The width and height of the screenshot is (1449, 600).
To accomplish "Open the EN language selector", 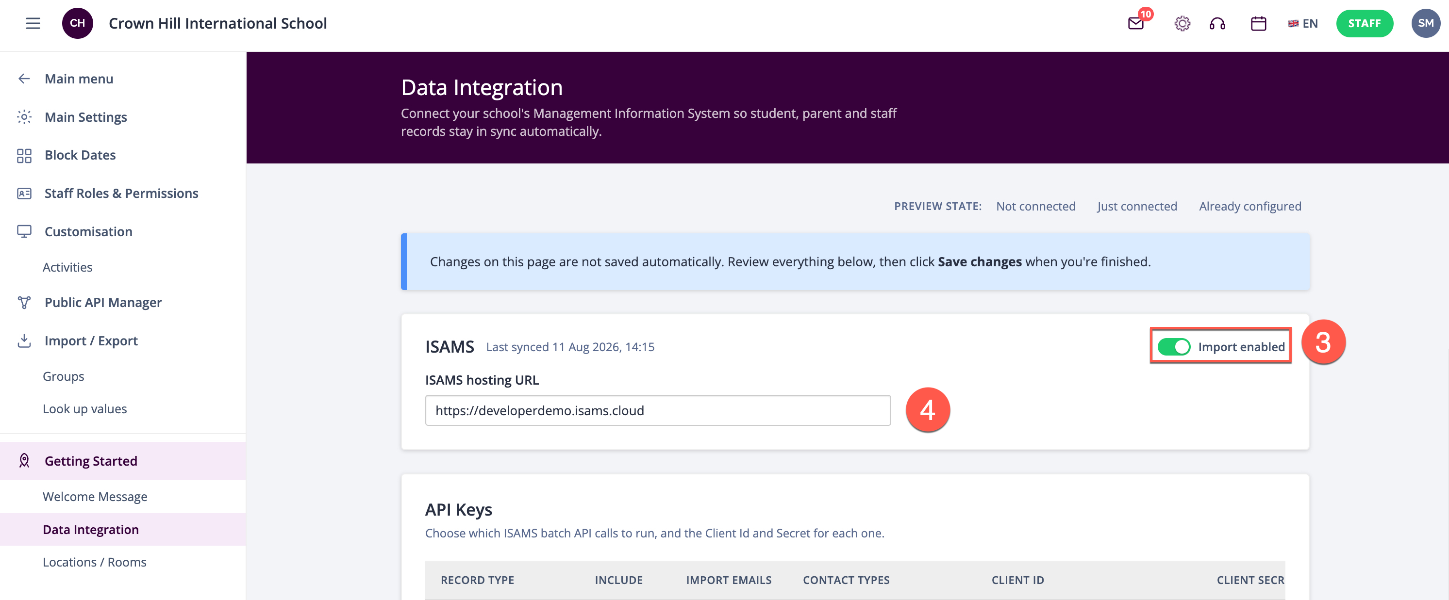I will (x=1303, y=23).
